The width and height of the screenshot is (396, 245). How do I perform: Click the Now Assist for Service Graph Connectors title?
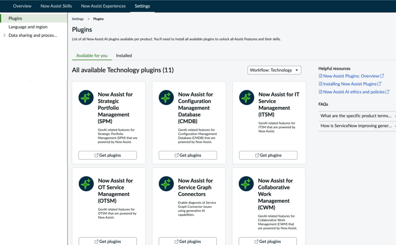click(x=195, y=187)
